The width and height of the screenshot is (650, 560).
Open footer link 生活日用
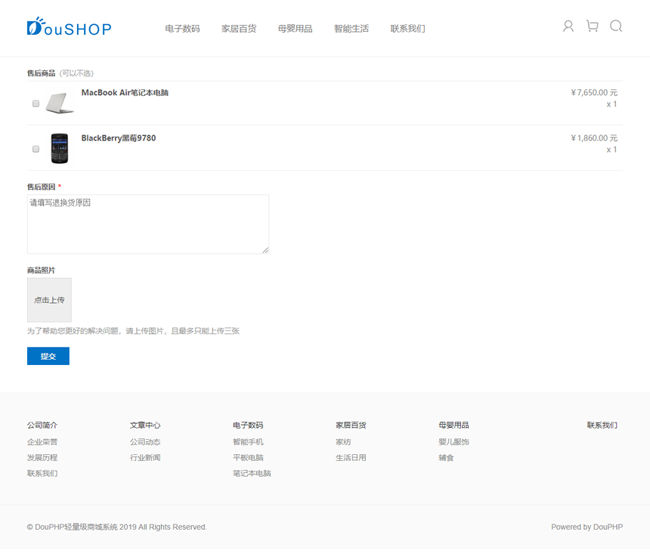pyautogui.click(x=351, y=458)
